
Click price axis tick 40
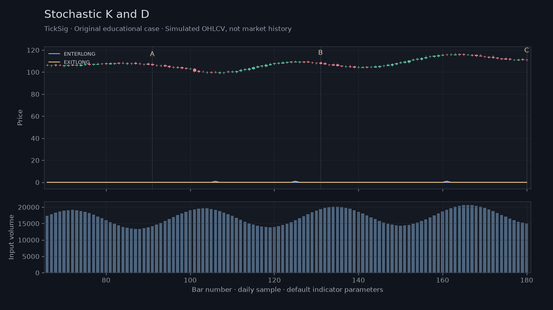click(35, 138)
